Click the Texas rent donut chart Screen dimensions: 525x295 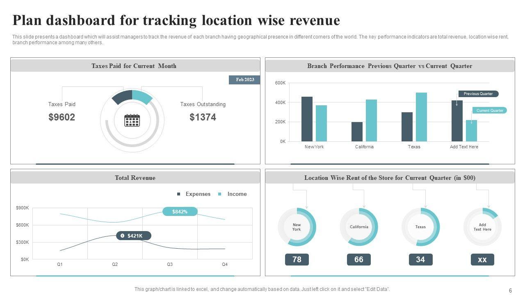point(420,227)
